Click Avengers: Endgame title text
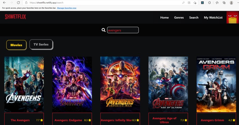 click(68, 120)
